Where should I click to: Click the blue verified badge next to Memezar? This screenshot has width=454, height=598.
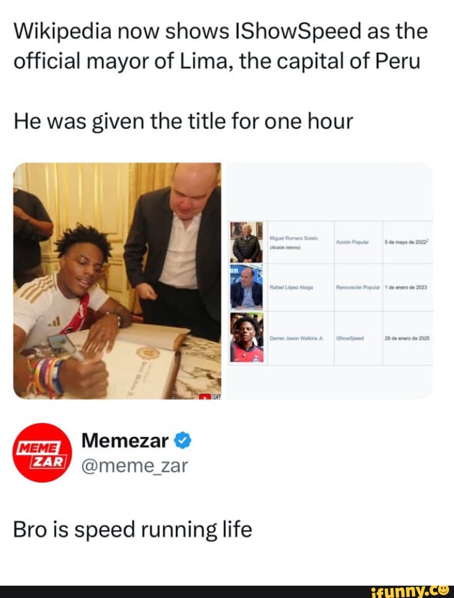(183, 441)
